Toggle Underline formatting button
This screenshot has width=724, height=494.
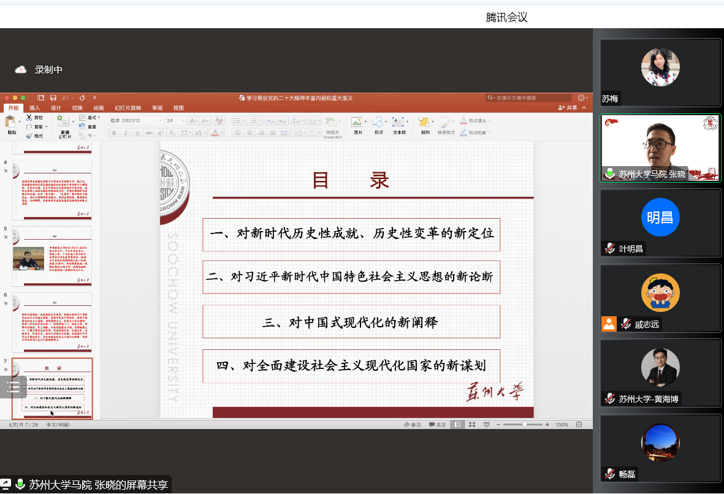click(137, 133)
